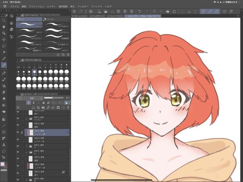
Task: Expand the 下 layer folder
Action: 26,146
